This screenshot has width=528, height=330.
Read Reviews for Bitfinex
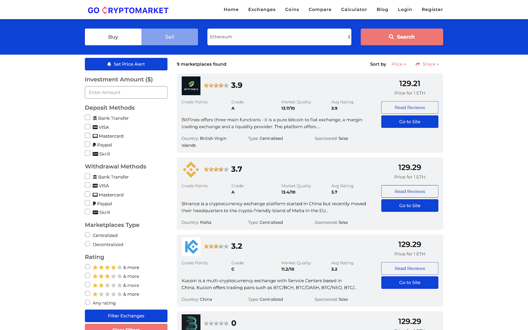pyautogui.click(x=410, y=108)
